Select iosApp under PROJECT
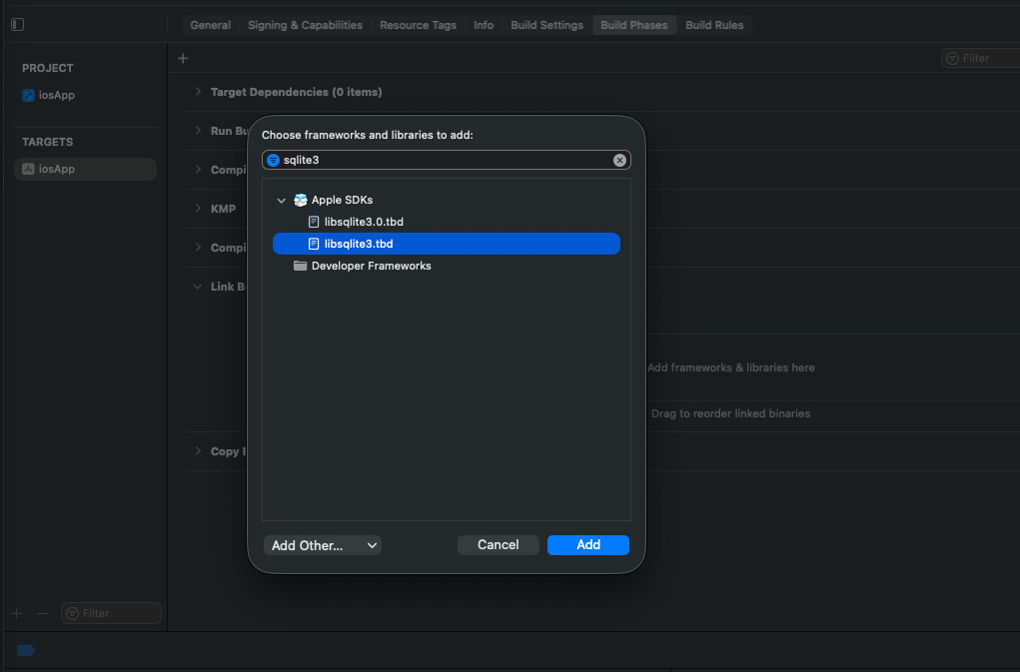 point(85,96)
